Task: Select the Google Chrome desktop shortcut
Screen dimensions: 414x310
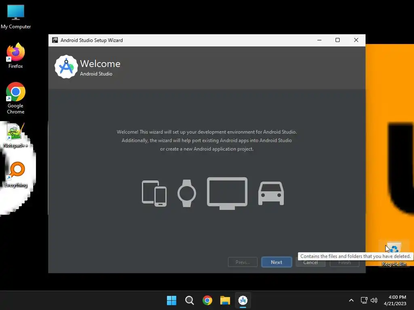Action: [16, 98]
